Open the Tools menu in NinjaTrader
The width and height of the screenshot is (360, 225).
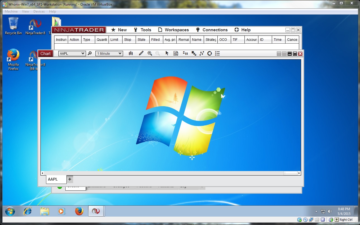coord(143,30)
